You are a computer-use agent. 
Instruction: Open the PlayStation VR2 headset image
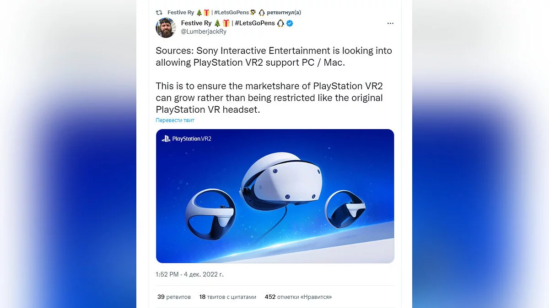275,196
